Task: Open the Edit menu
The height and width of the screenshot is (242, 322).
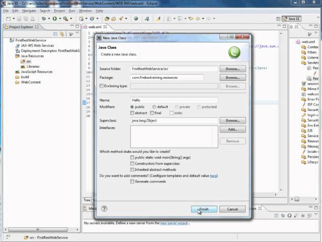Action: tap(15, 11)
